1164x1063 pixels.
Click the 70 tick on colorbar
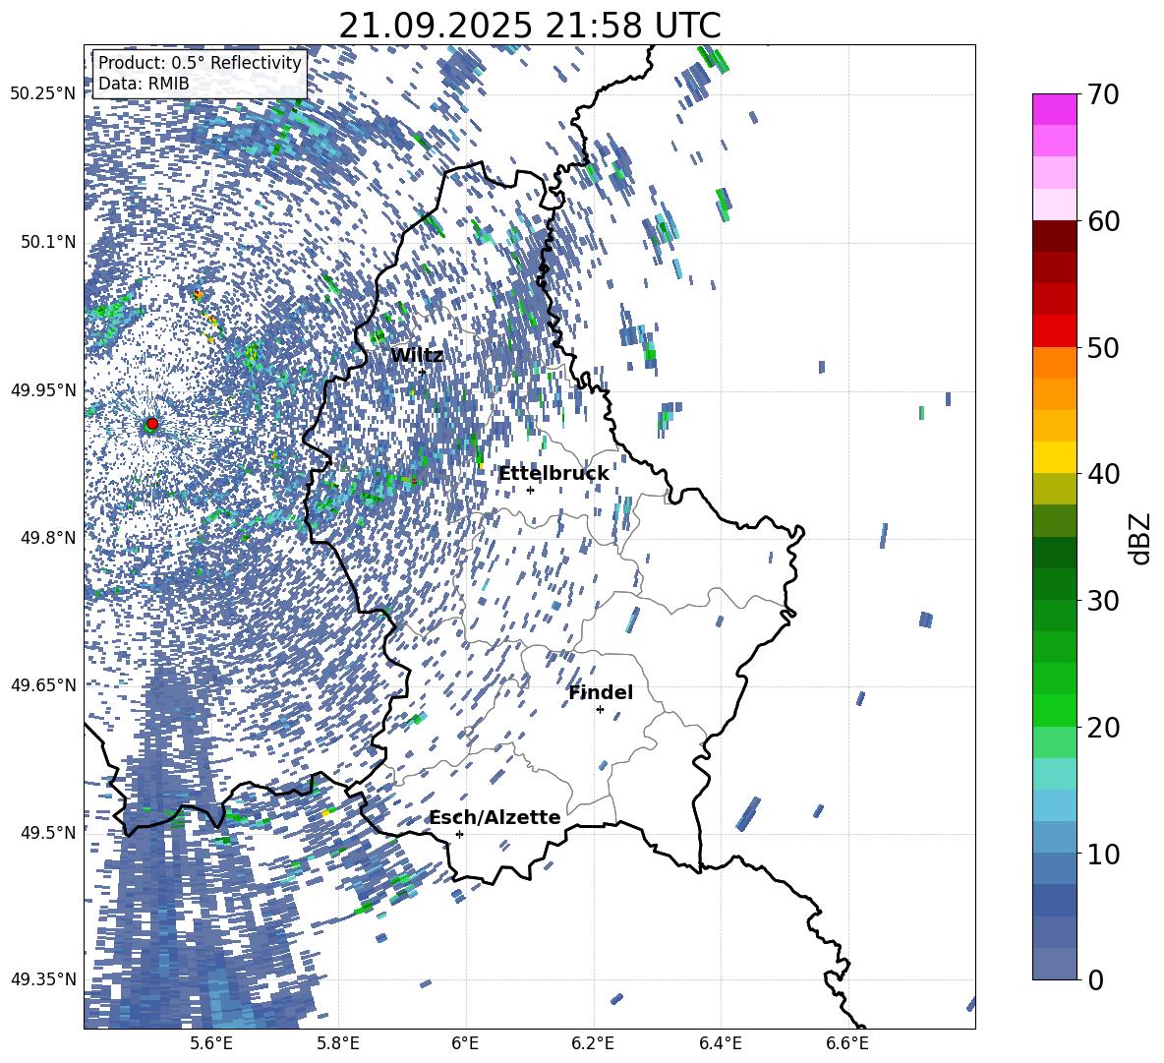(1104, 94)
